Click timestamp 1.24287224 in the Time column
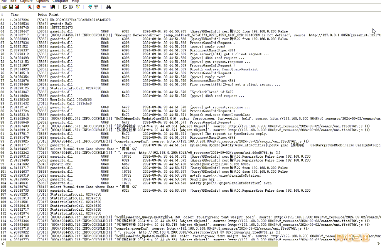The image size is (381, 247). (19, 20)
